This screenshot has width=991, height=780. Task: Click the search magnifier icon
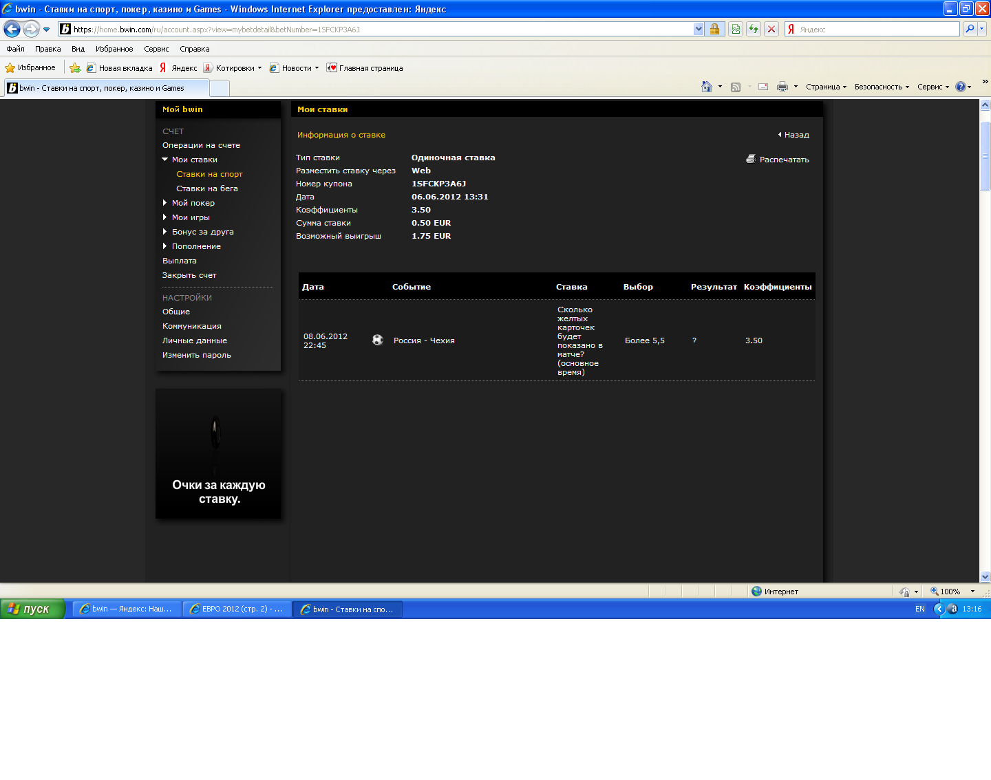click(970, 29)
